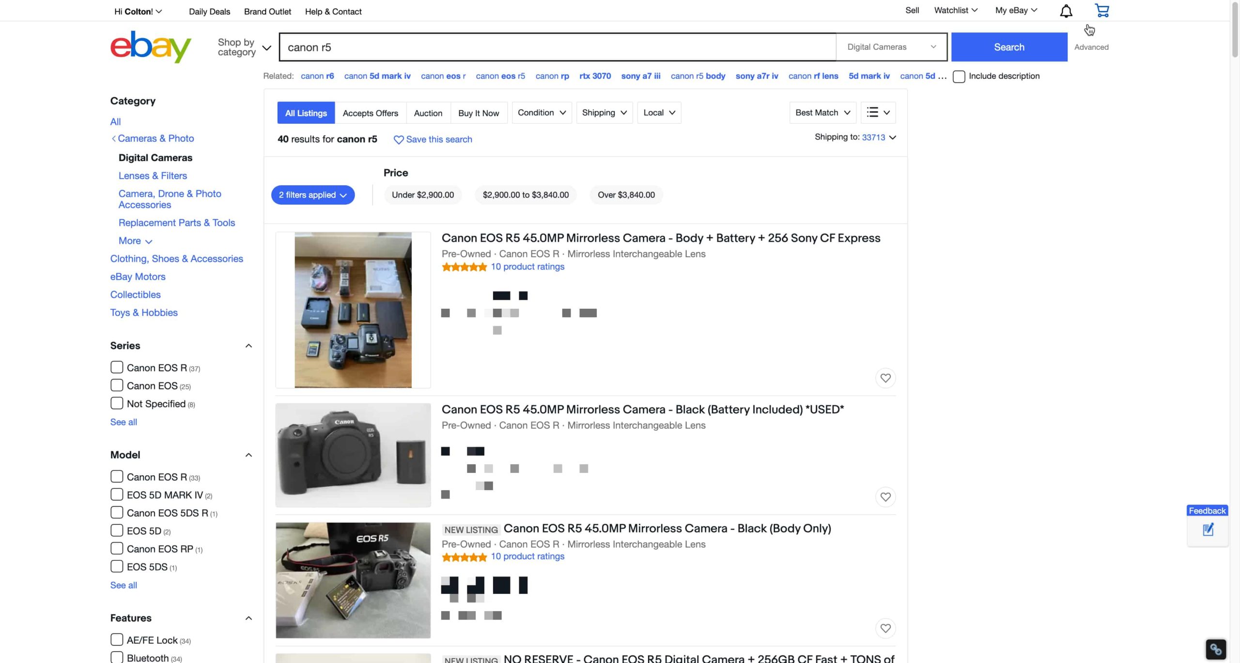1240x663 pixels.
Task: Tick the AE/FE Lock feature checkbox
Action: 117,640
